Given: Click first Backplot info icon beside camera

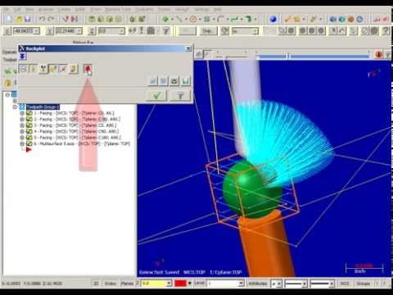Looking at the screenshot, I should pos(153,81).
